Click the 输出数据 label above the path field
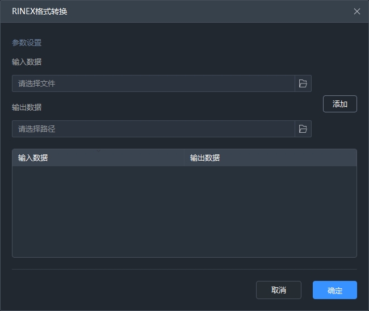Image resolution: width=369 pixels, height=311 pixels. pyautogui.click(x=27, y=107)
